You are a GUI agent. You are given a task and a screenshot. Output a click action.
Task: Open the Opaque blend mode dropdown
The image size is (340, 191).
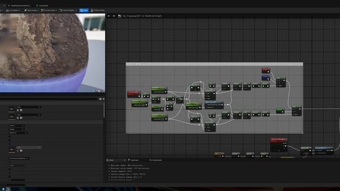point(16,129)
